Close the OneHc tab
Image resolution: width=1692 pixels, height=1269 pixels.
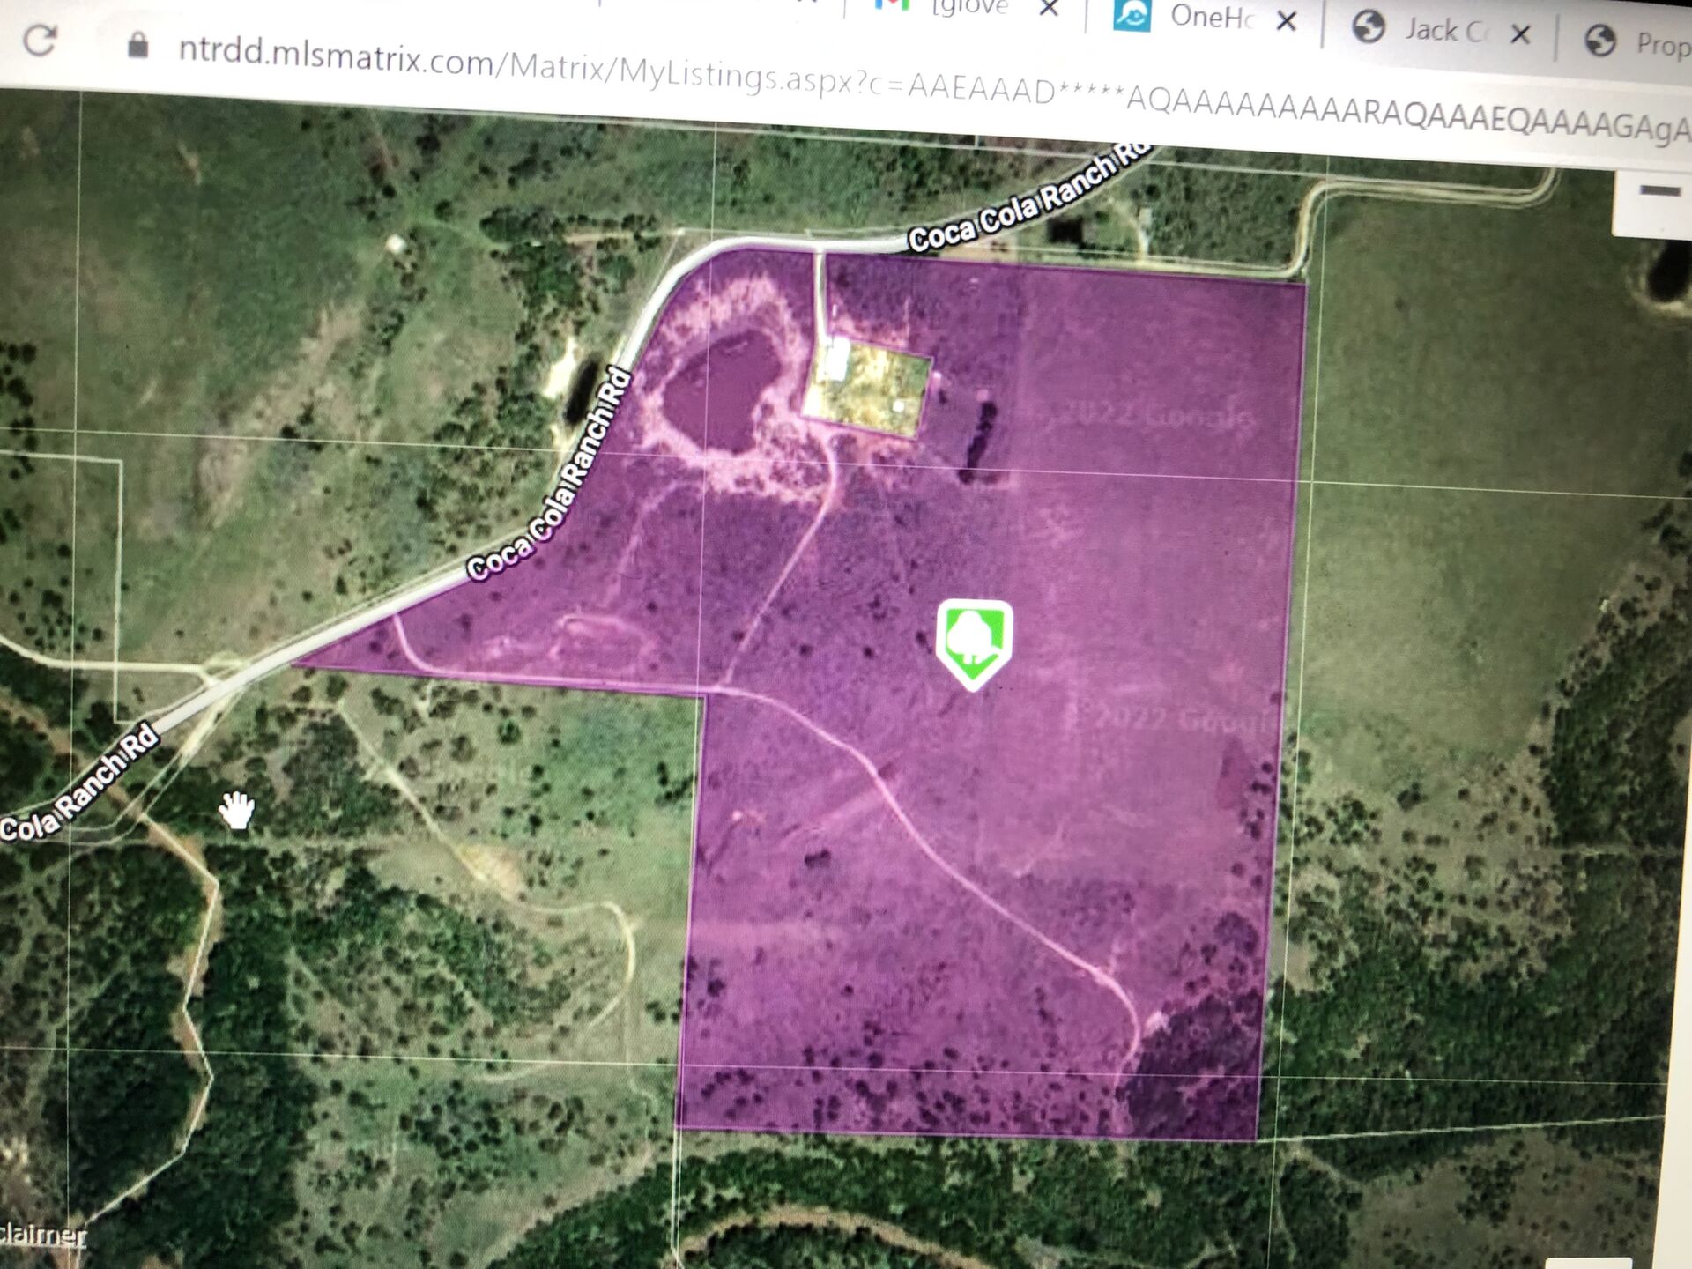(x=1287, y=20)
